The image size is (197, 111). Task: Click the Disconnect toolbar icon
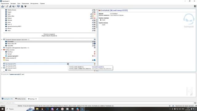click(7, 6)
